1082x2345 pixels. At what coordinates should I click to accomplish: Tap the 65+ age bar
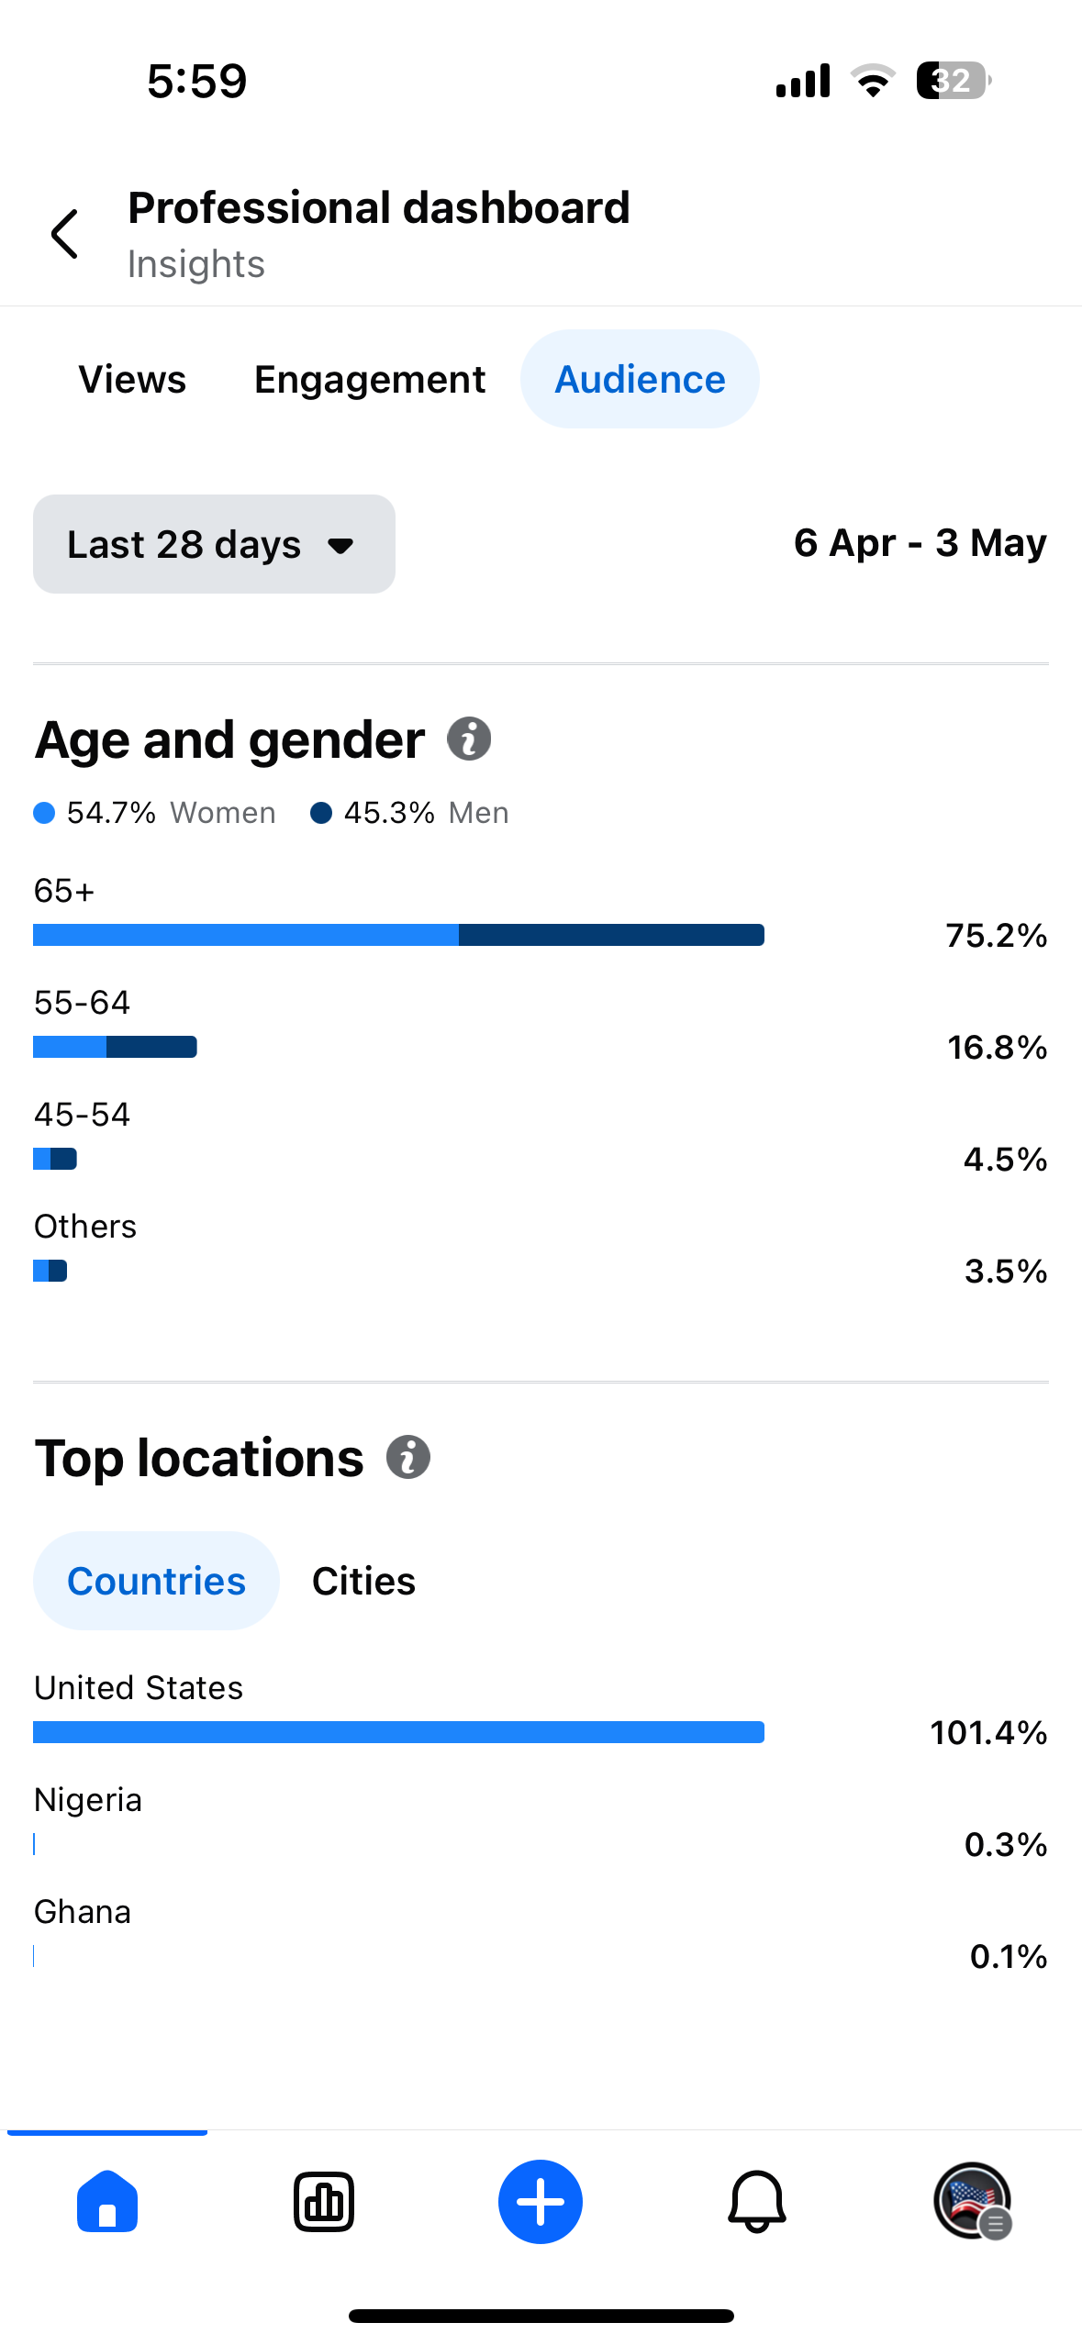(398, 935)
